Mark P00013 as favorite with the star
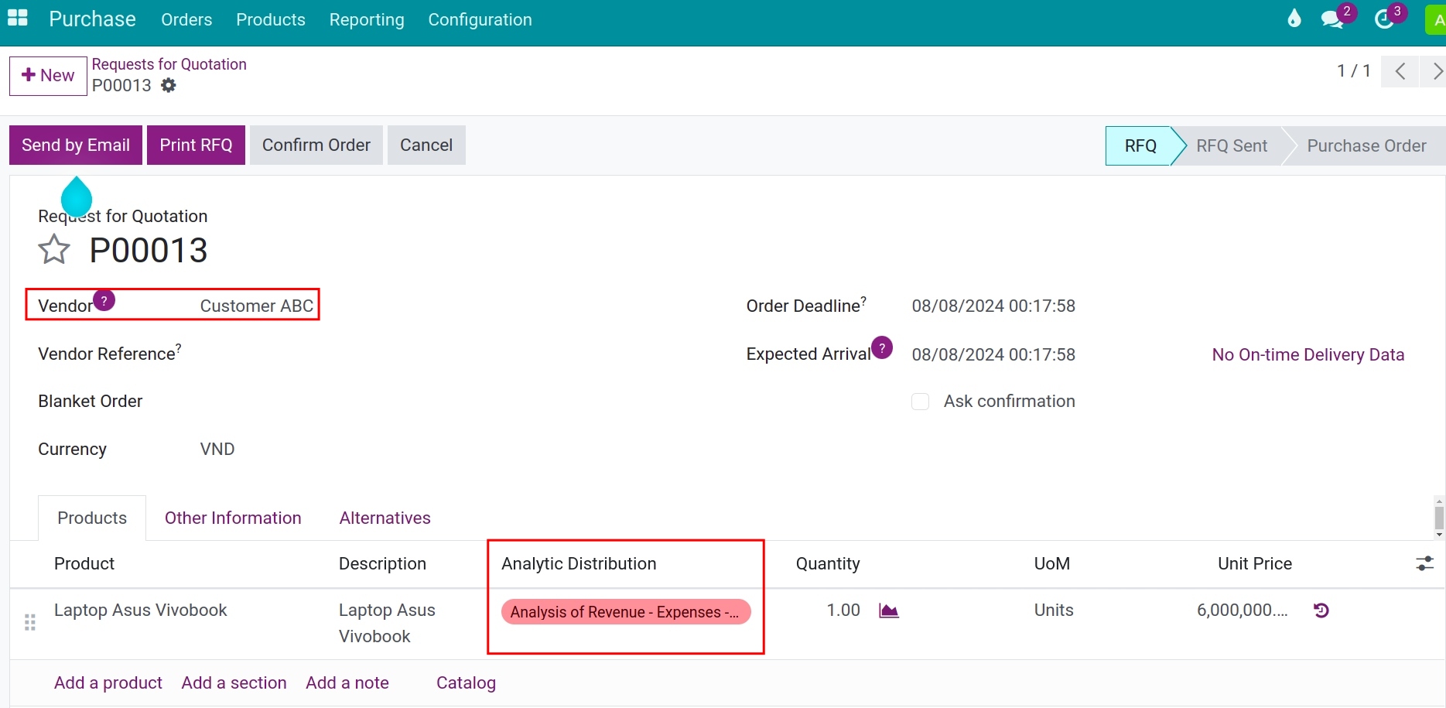Viewport: 1446px width, 708px height. coord(54,250)
